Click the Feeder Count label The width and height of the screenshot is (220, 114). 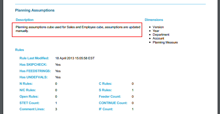tap(110, 97)
